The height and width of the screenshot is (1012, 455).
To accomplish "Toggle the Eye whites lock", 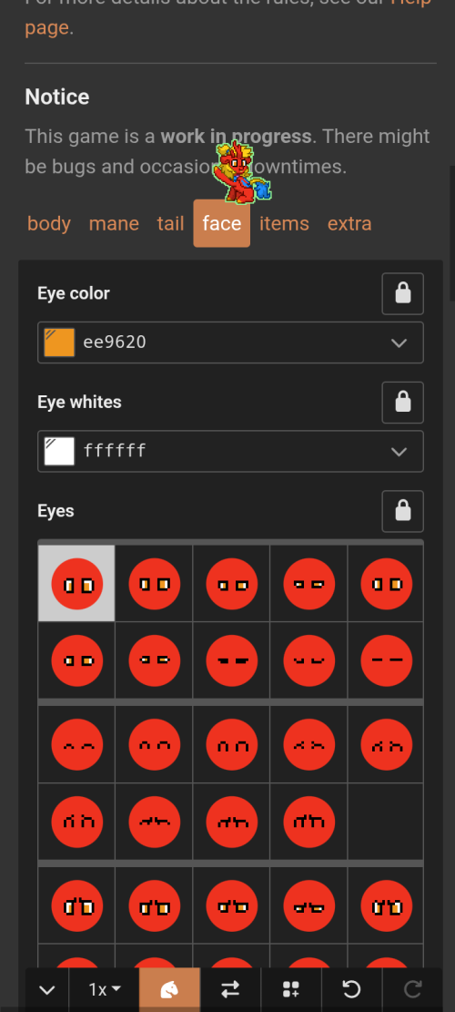I will [x=403, y=402].
